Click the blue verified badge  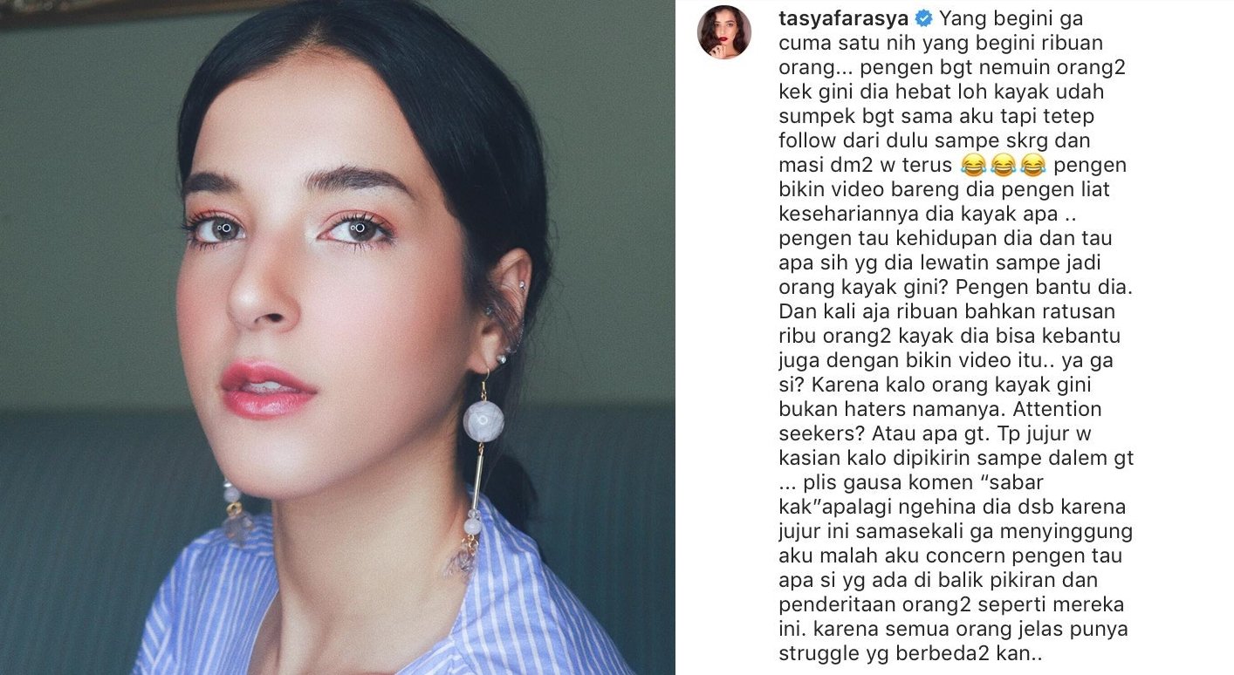pyautogui.click(x=900, y=18)
